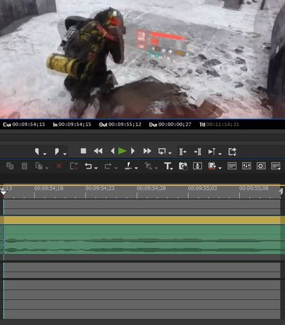Click the Redo arrow icon
This screenshot has width=285, height=325.
(x=108, y=166)
